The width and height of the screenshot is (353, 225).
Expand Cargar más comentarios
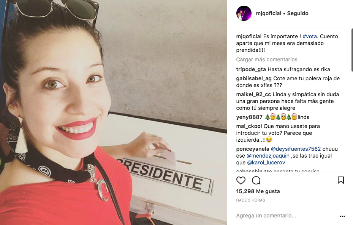pos(266,59)
